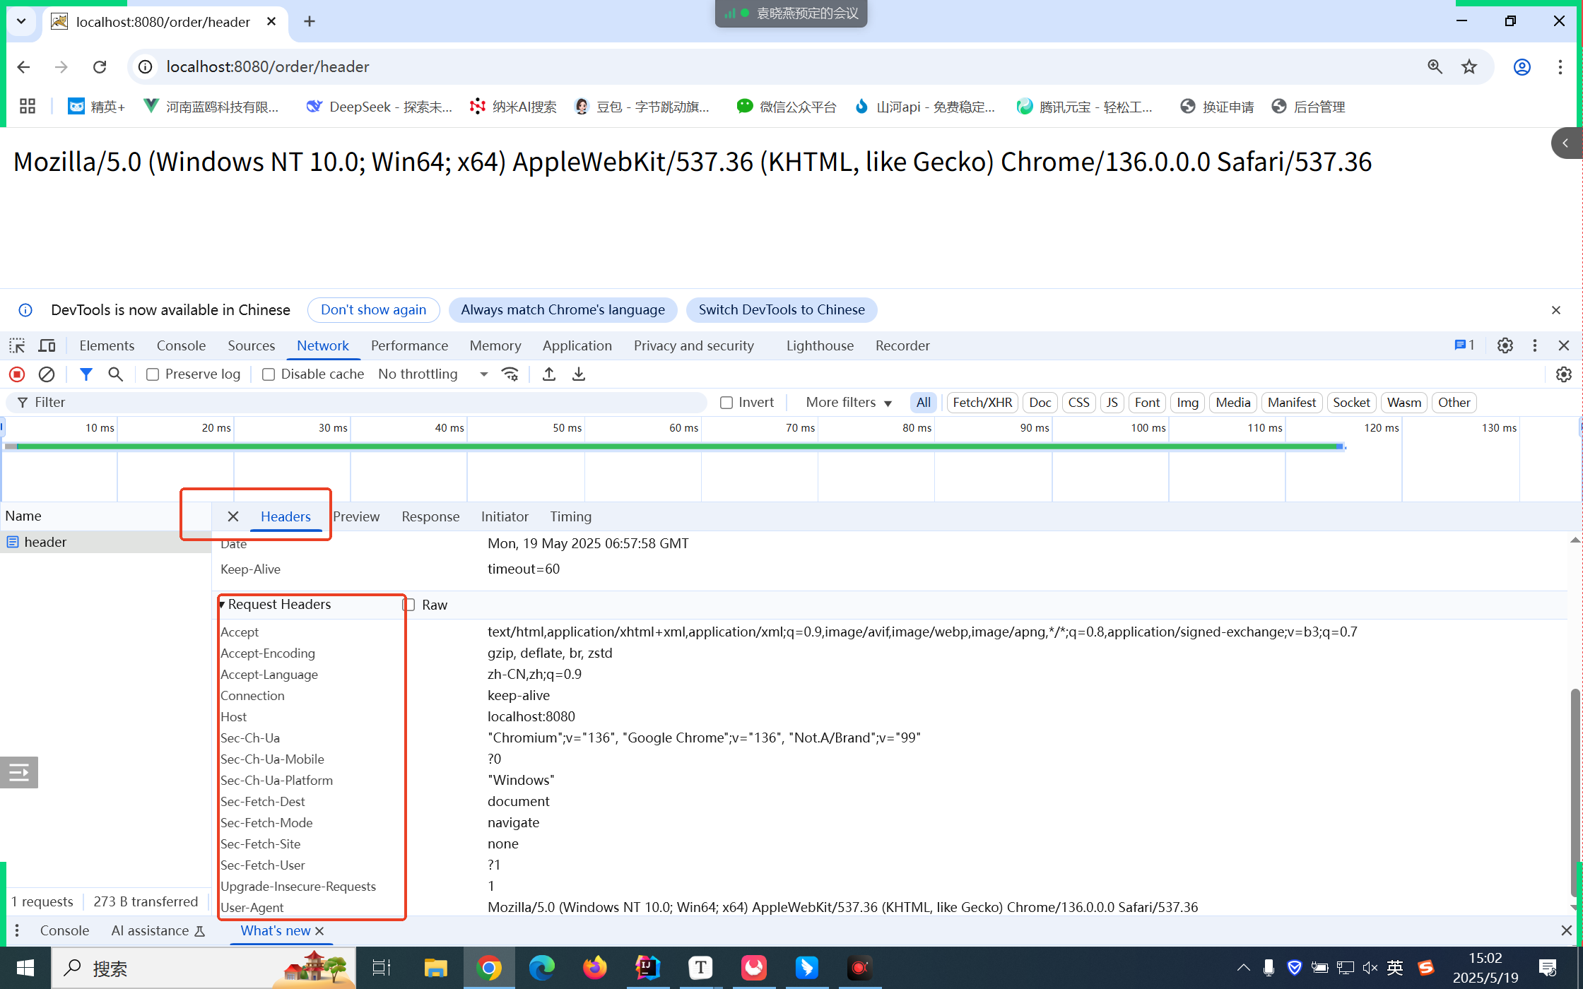Click Switch DevTools to Chinese

(x=781, y=310)
